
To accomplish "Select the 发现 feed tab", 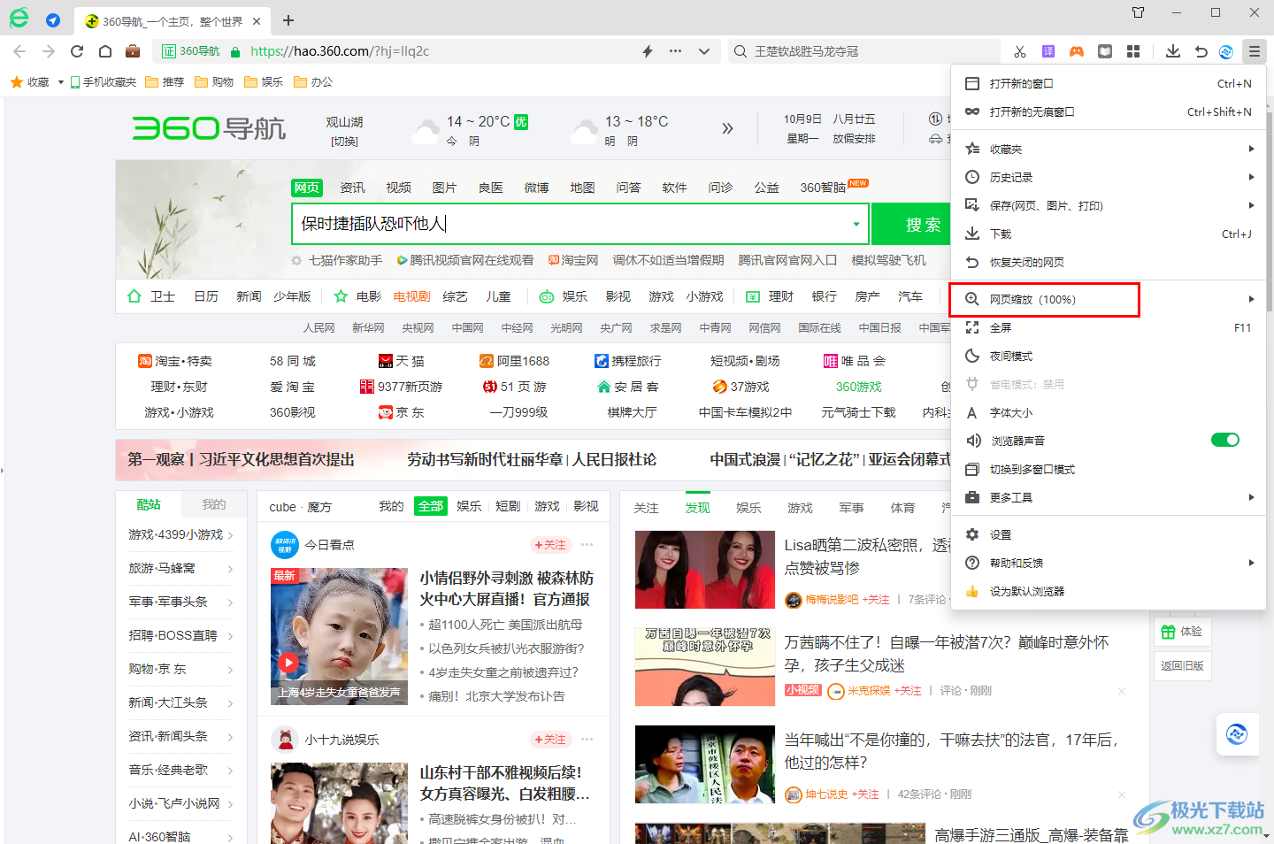I will [697, 507].
